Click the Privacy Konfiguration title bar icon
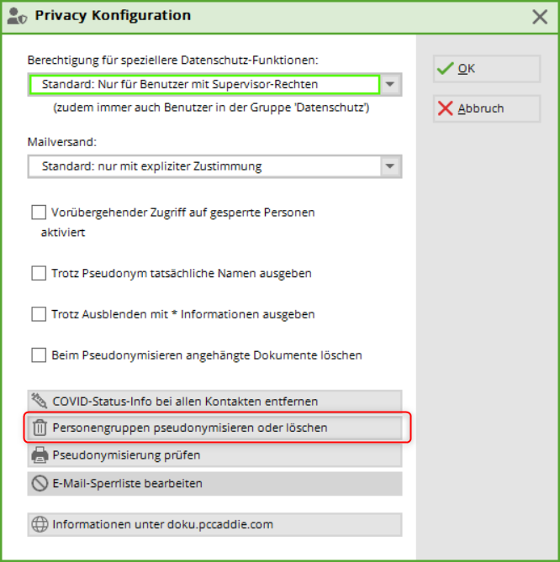This screenshot has height=562, width=560. coord(16,16)
